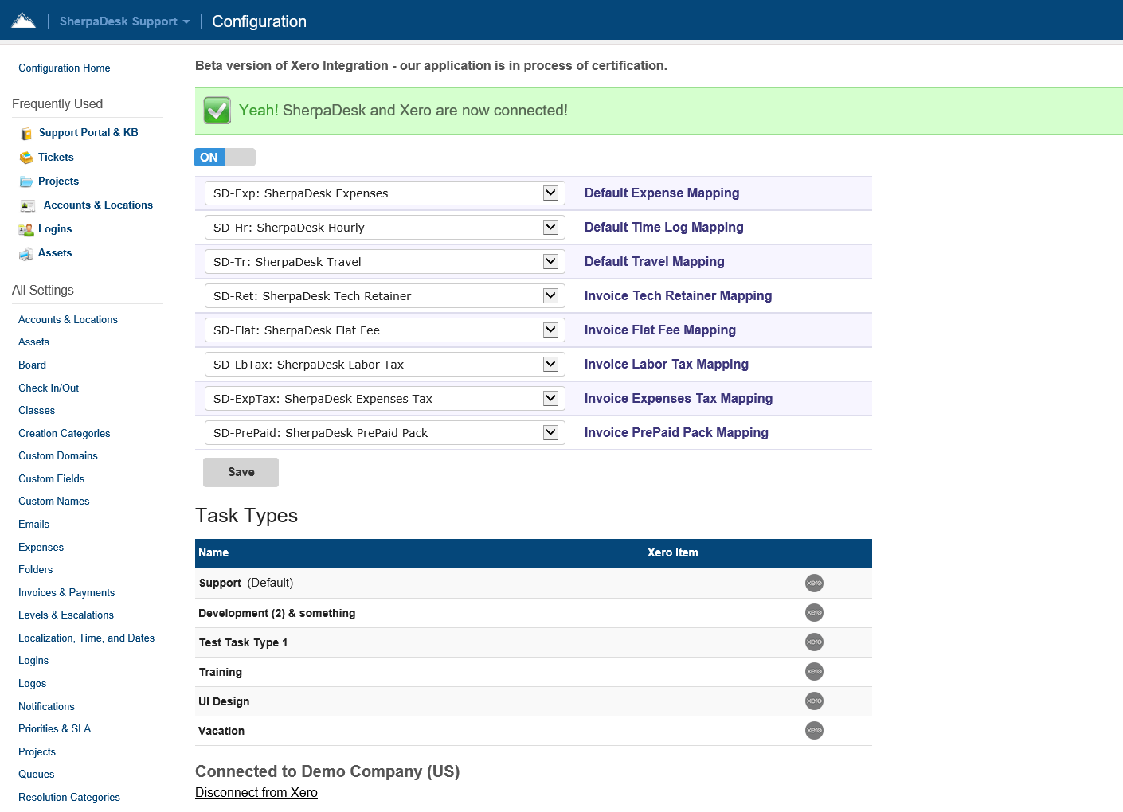Click the Projects folder icon under Frequently Used
Viewport: 1123px width, 812px height.
[26, 182]
